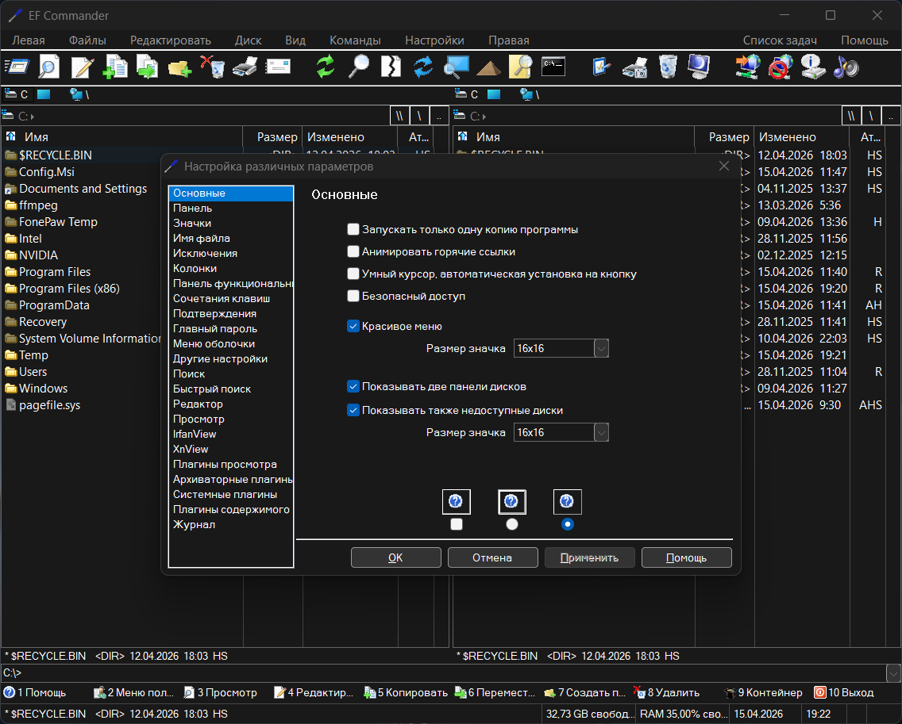This screenshot has width=902, height=724.
Task: Click the Recycle Bin toolbar icon
Action: (667, 67)
